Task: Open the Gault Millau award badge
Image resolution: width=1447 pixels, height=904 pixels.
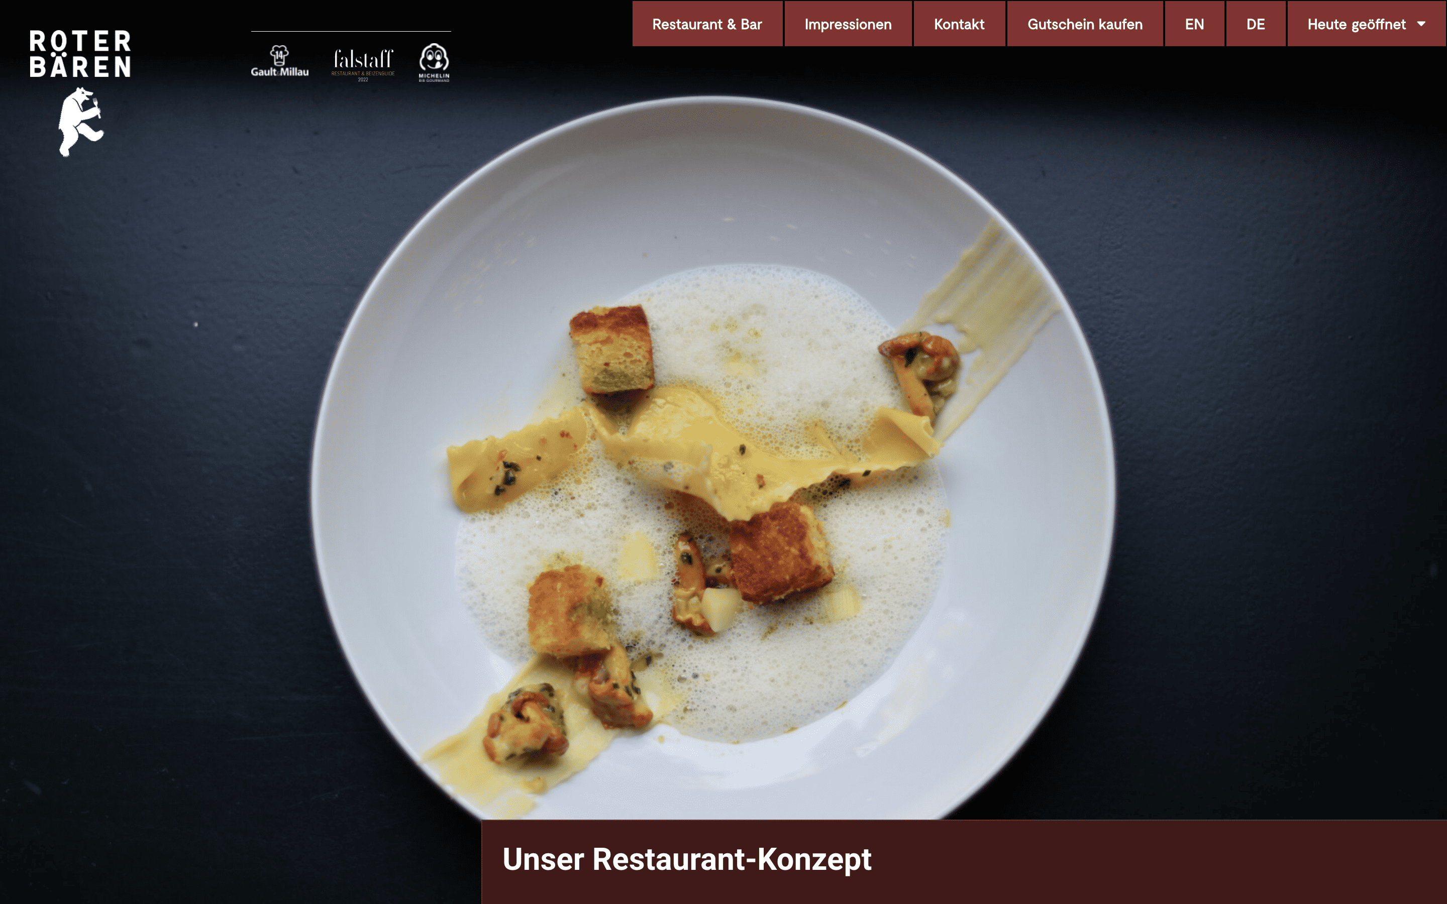Action: pos(279,61)
